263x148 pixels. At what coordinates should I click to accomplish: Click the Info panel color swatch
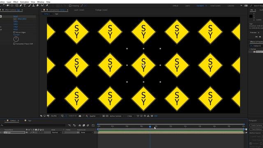[251, 16]
